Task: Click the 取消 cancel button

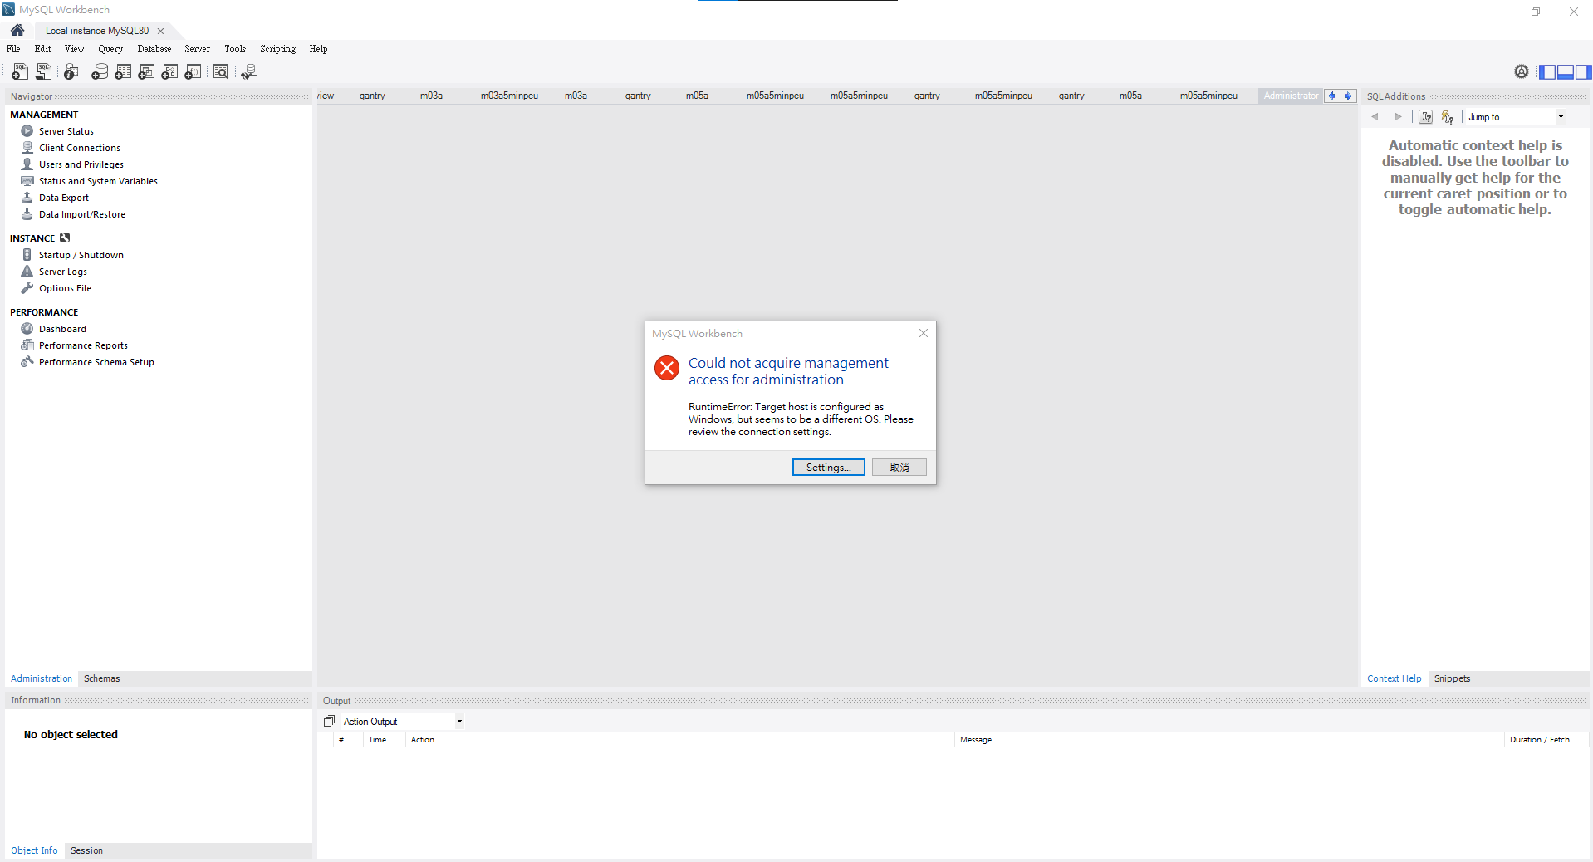Action: point(899,468)
